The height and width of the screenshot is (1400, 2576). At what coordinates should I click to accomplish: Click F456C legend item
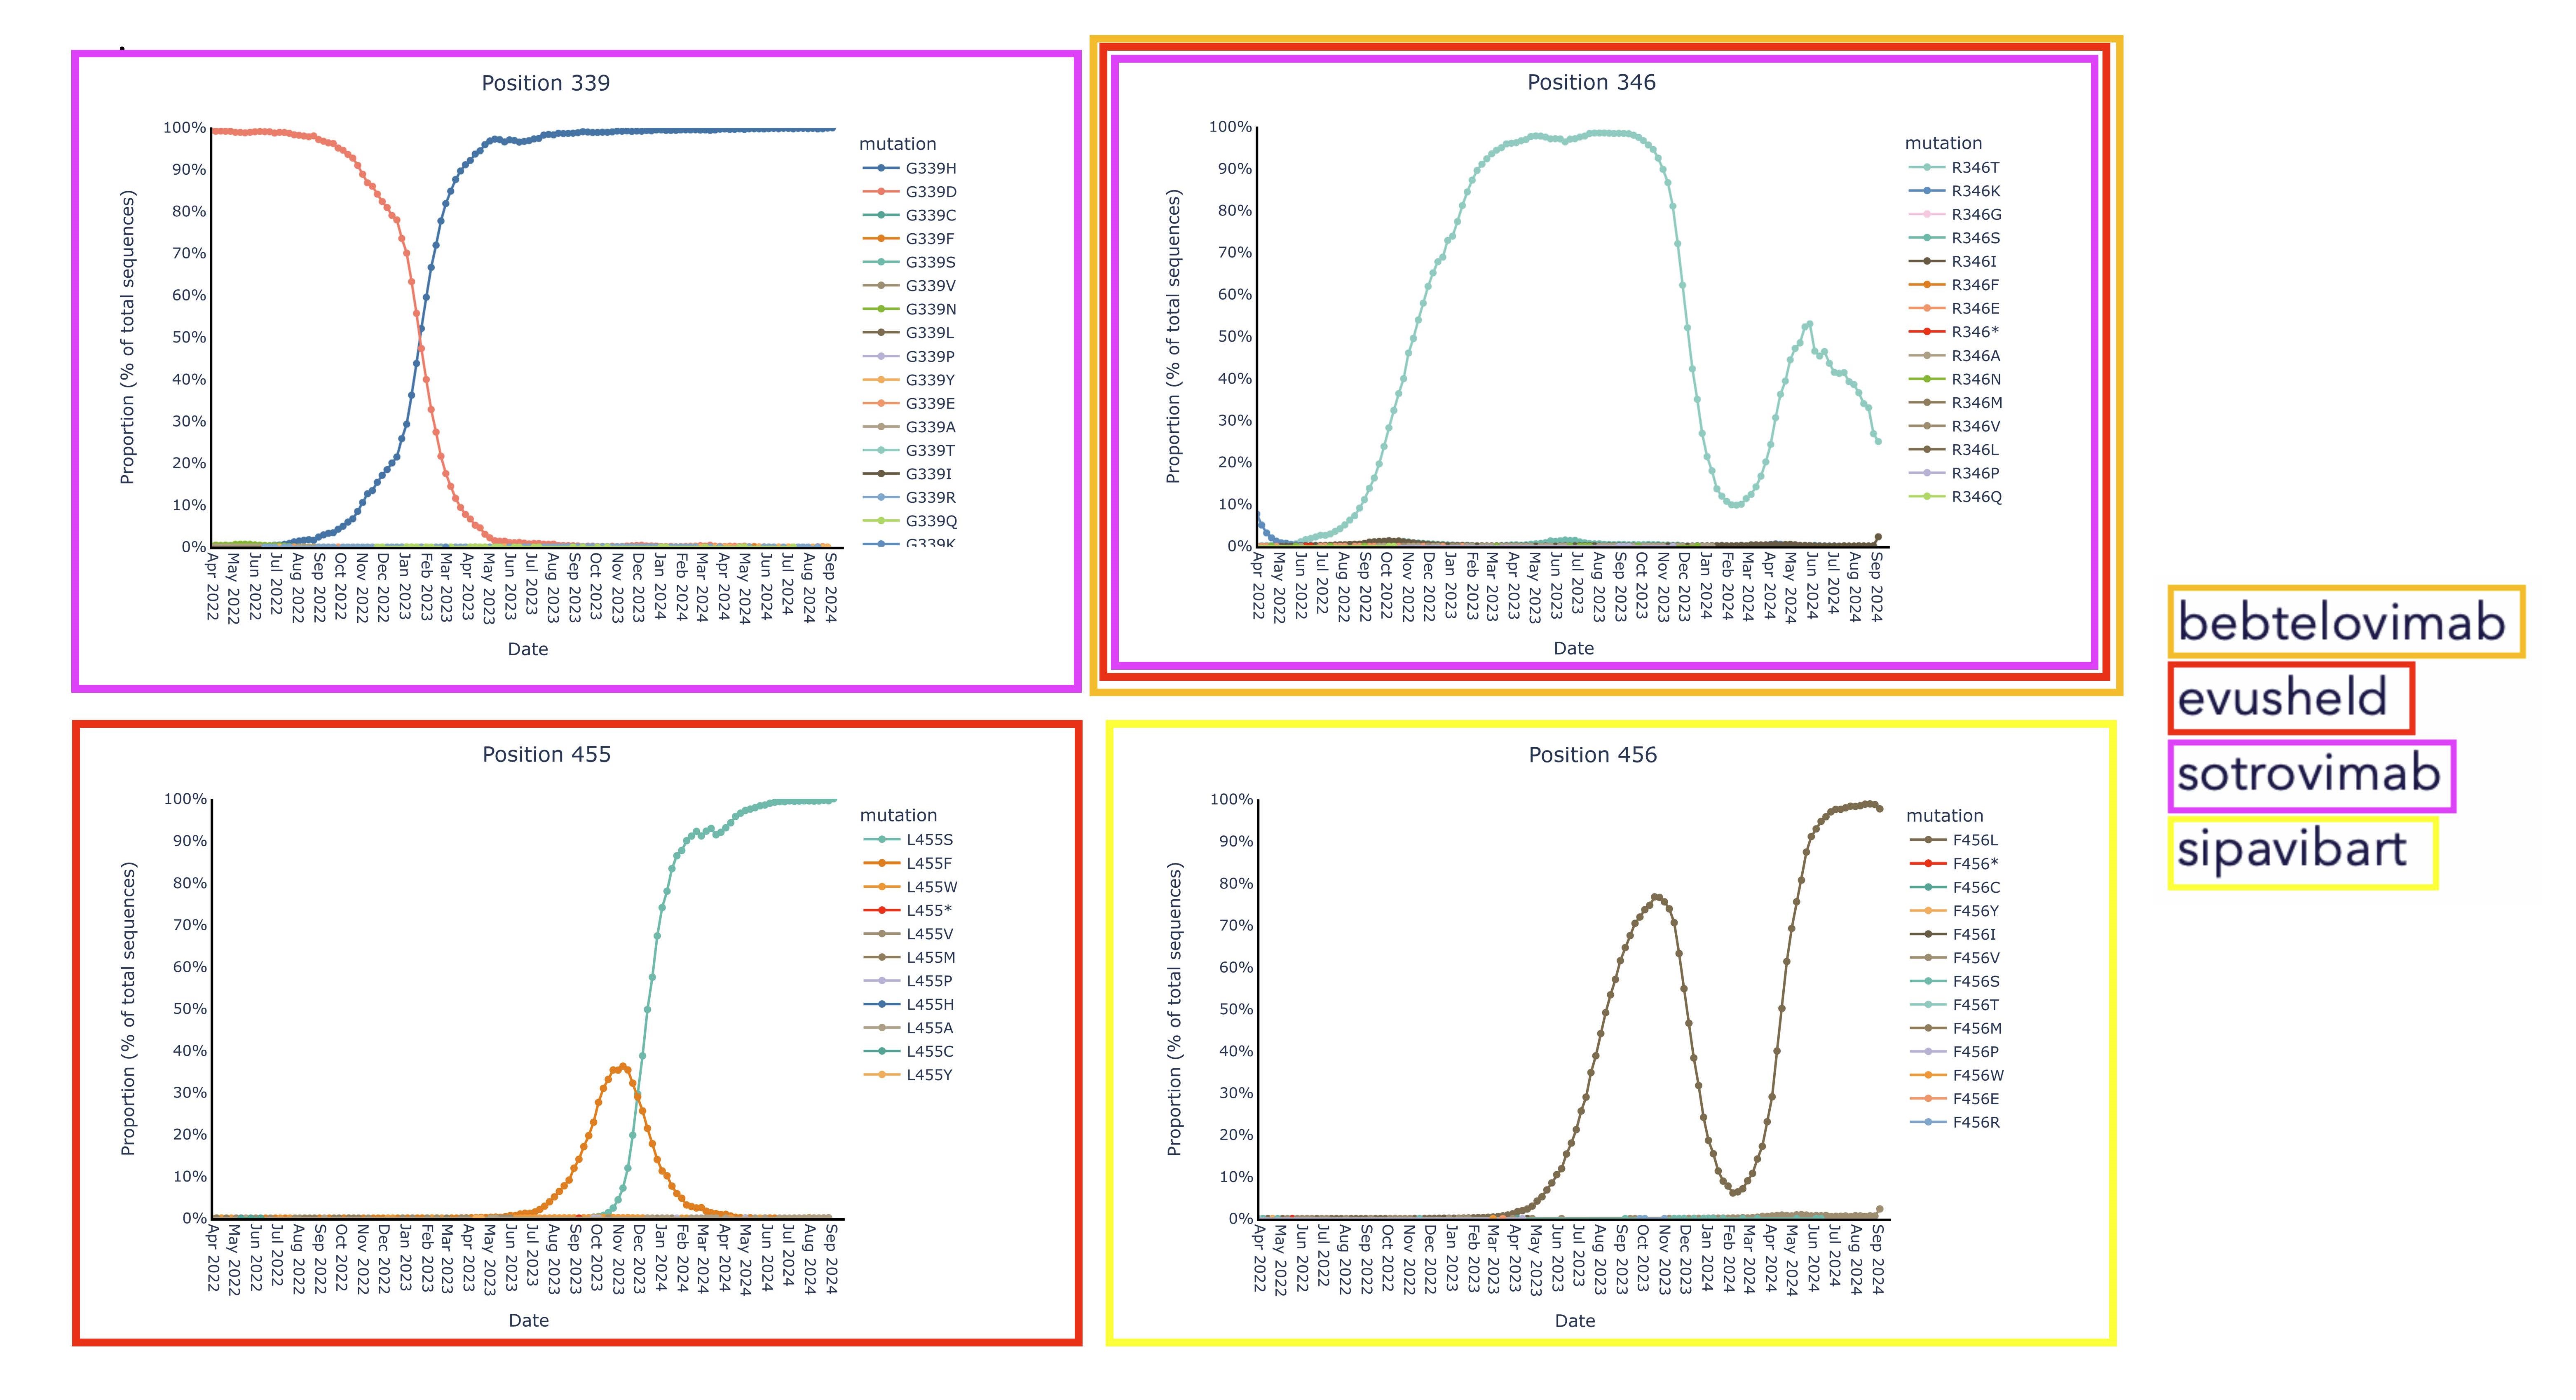click(1956, 887)
